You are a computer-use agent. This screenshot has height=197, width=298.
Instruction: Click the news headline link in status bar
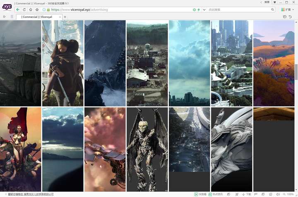(x=31, y=195)
